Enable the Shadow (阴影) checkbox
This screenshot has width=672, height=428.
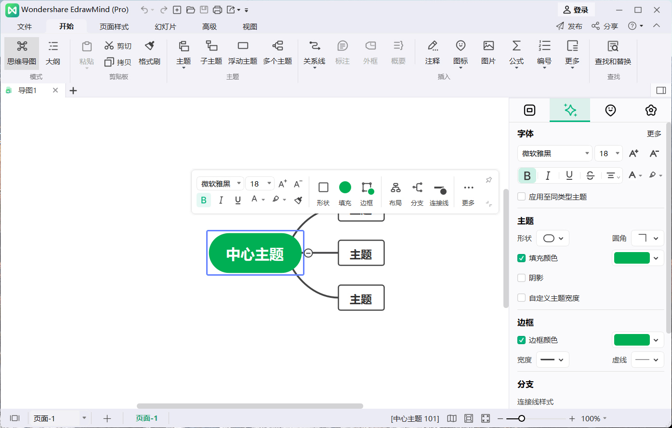coord(521,278)
